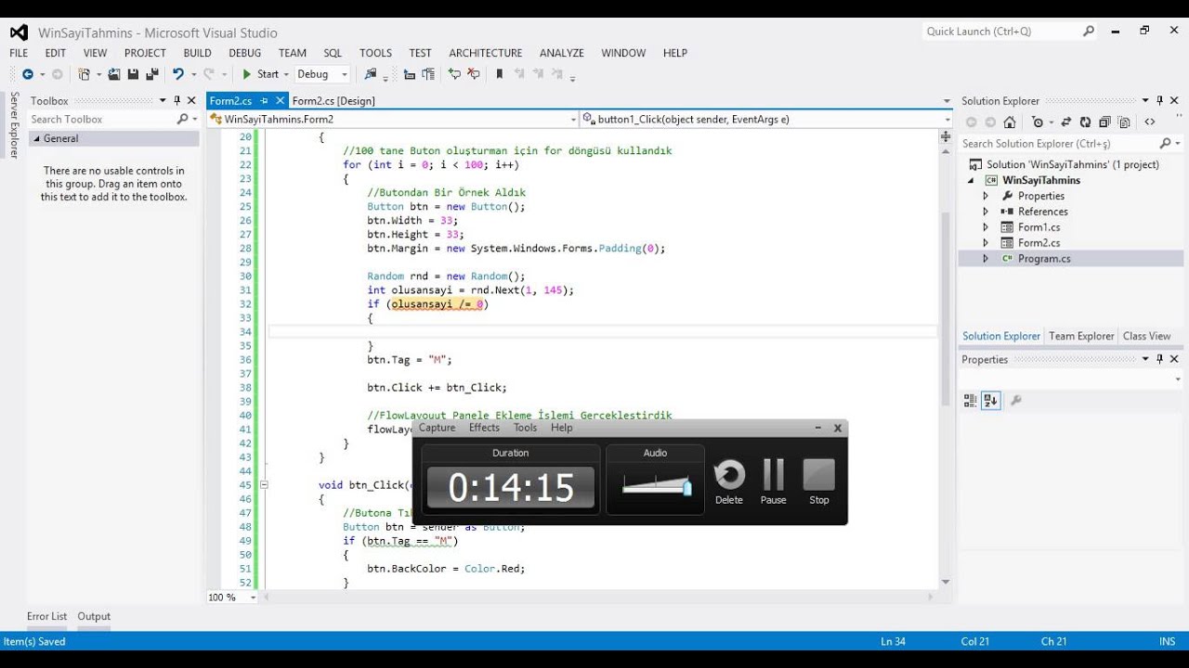Viewport: 1189px width, 668px height.
Task: Pin the Toolbox panel with auto-hide pin
Action: point(176,100)
